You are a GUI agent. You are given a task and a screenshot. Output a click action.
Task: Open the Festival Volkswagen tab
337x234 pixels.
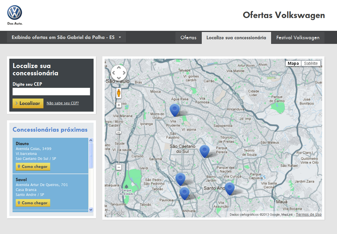pos(298,38)
